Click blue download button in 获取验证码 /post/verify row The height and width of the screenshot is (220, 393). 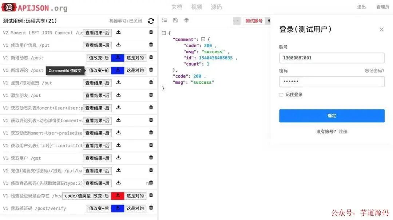[118, 208]
